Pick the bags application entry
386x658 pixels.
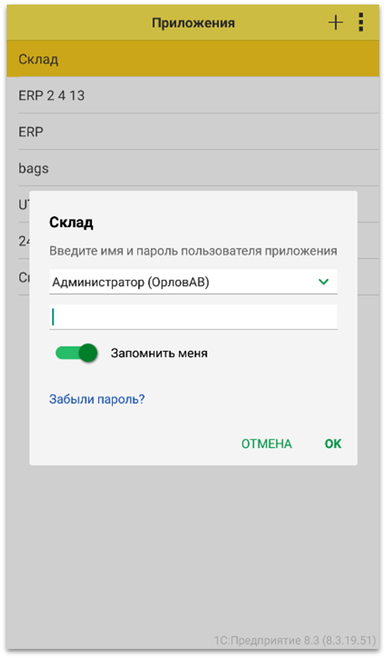pyautogui.click(x=193, y=168)
